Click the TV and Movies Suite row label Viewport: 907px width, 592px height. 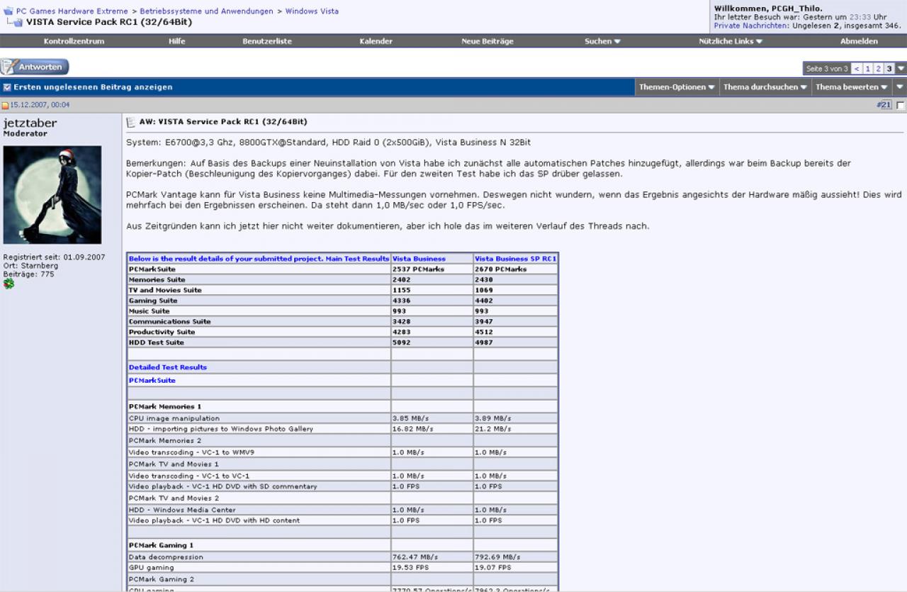pyautogui.click(x=166, y=290)
